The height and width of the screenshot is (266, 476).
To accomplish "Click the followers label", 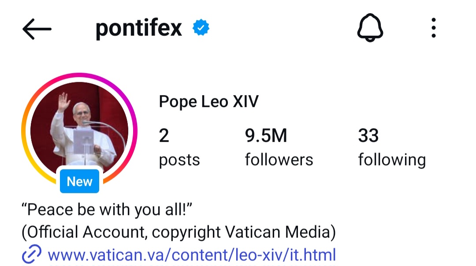I will (279, 160).
